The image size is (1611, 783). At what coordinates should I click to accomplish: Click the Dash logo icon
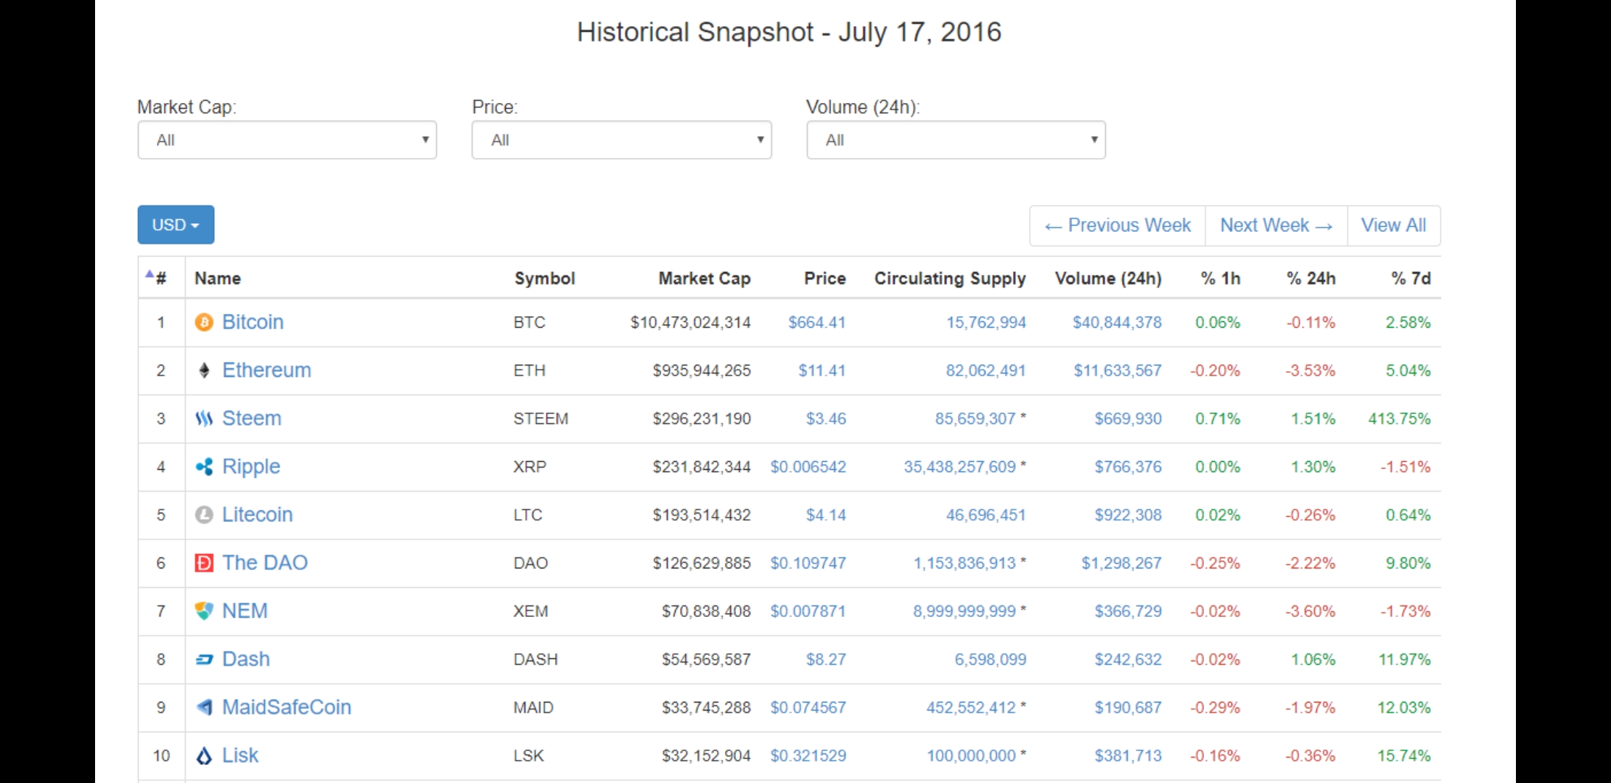[204, 659]
